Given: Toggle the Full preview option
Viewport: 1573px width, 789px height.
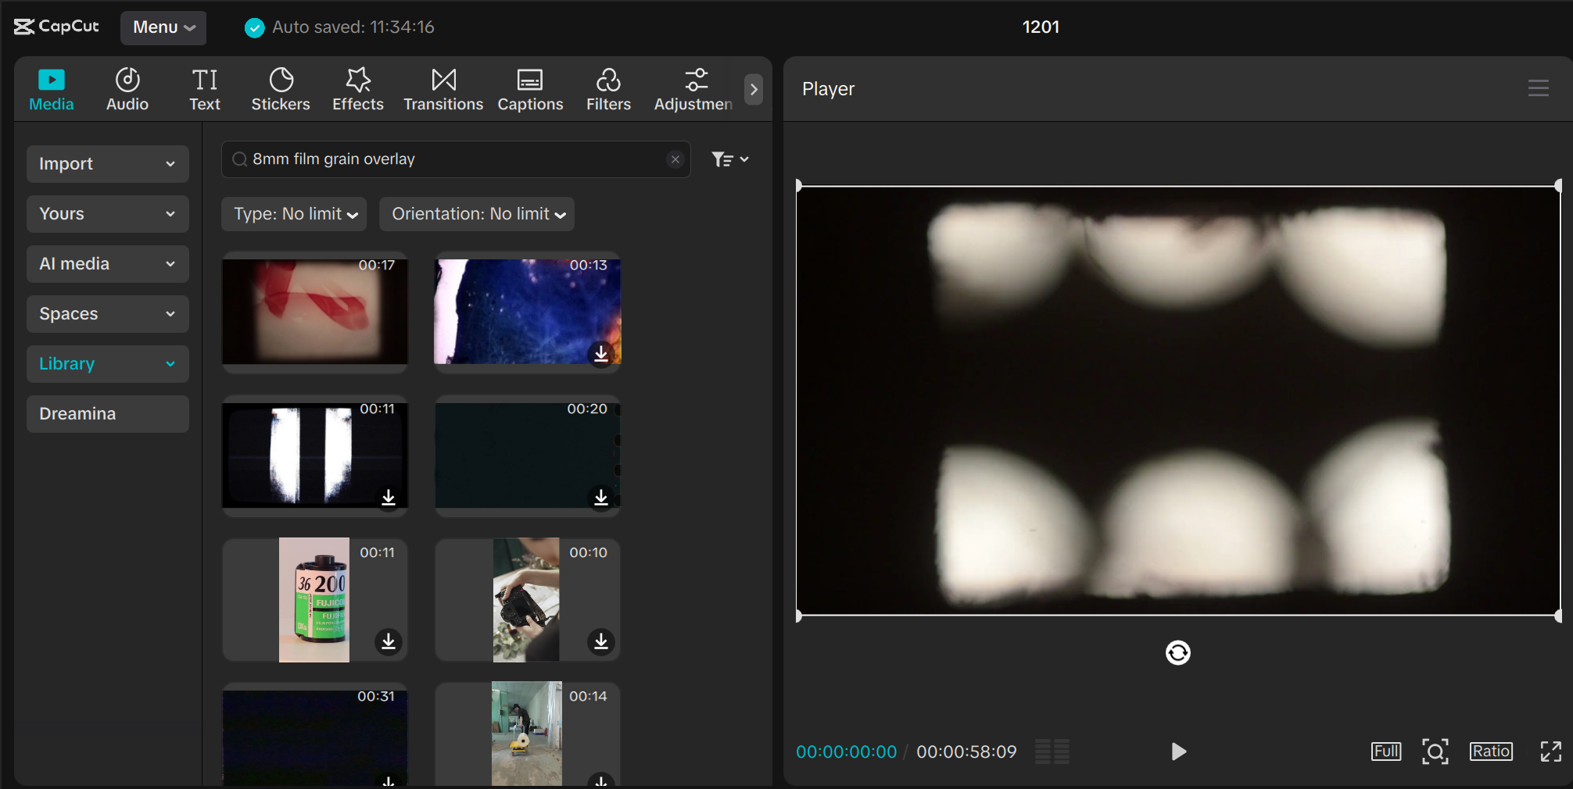Looking at the screenshot, I should [1386, 752].
